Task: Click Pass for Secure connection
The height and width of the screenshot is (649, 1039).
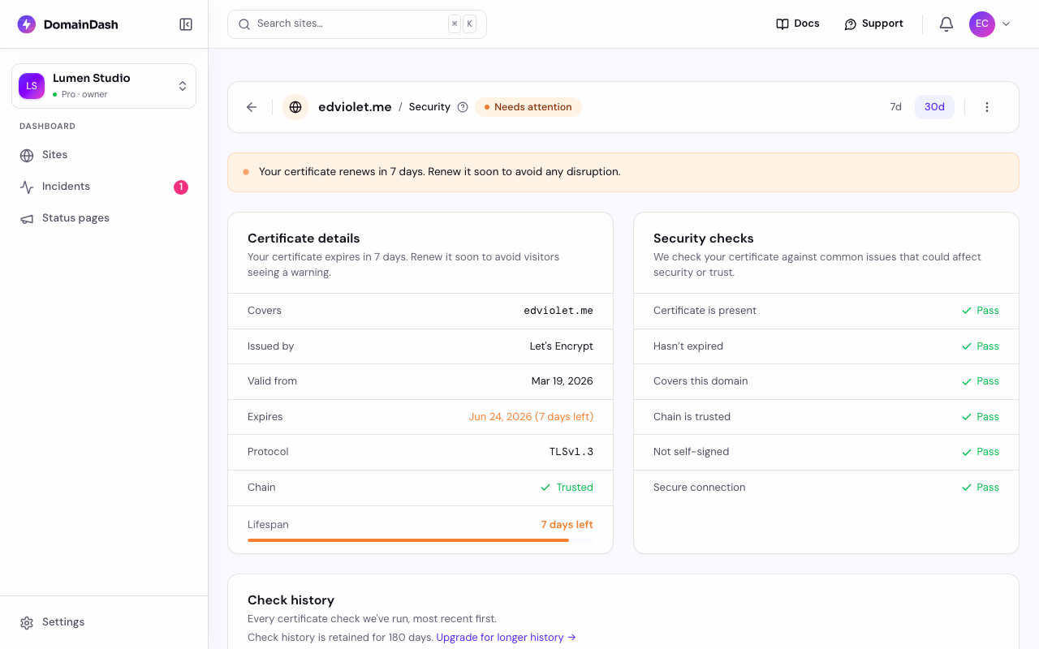Action: click(981, 488)
